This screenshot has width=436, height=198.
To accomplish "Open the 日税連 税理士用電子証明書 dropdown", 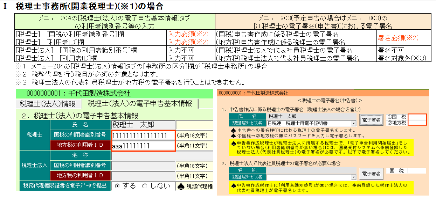I will click(x=353, y=123).
